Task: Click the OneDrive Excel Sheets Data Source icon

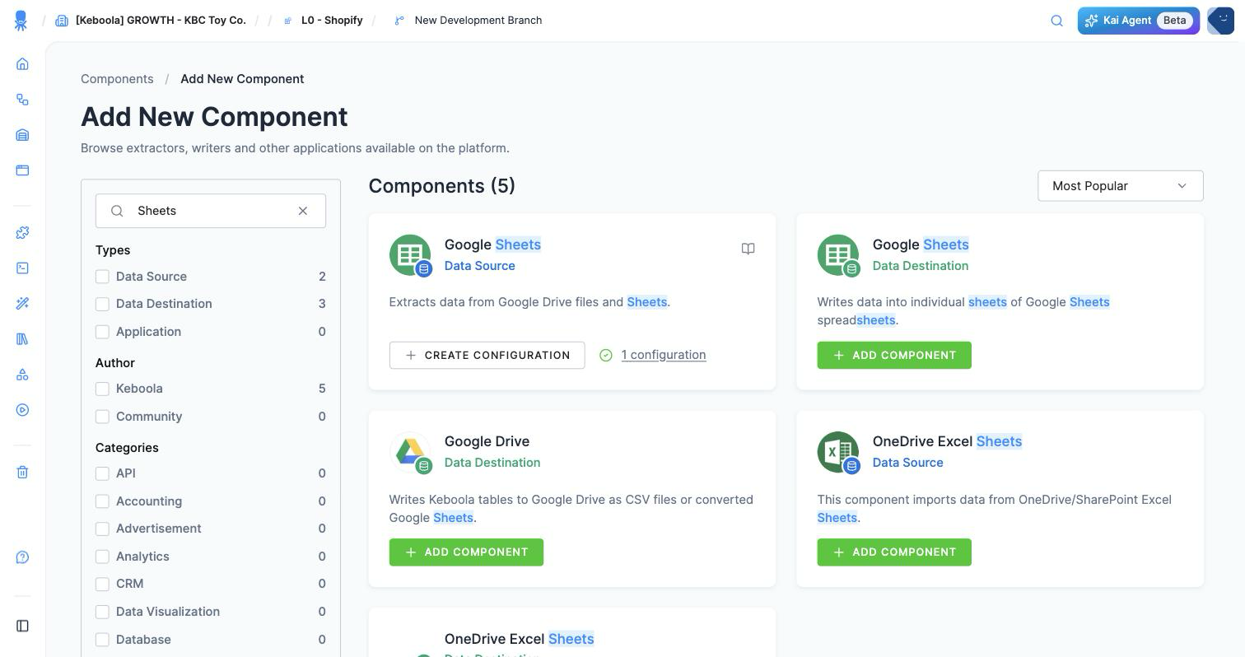Action: pos(838,452)
